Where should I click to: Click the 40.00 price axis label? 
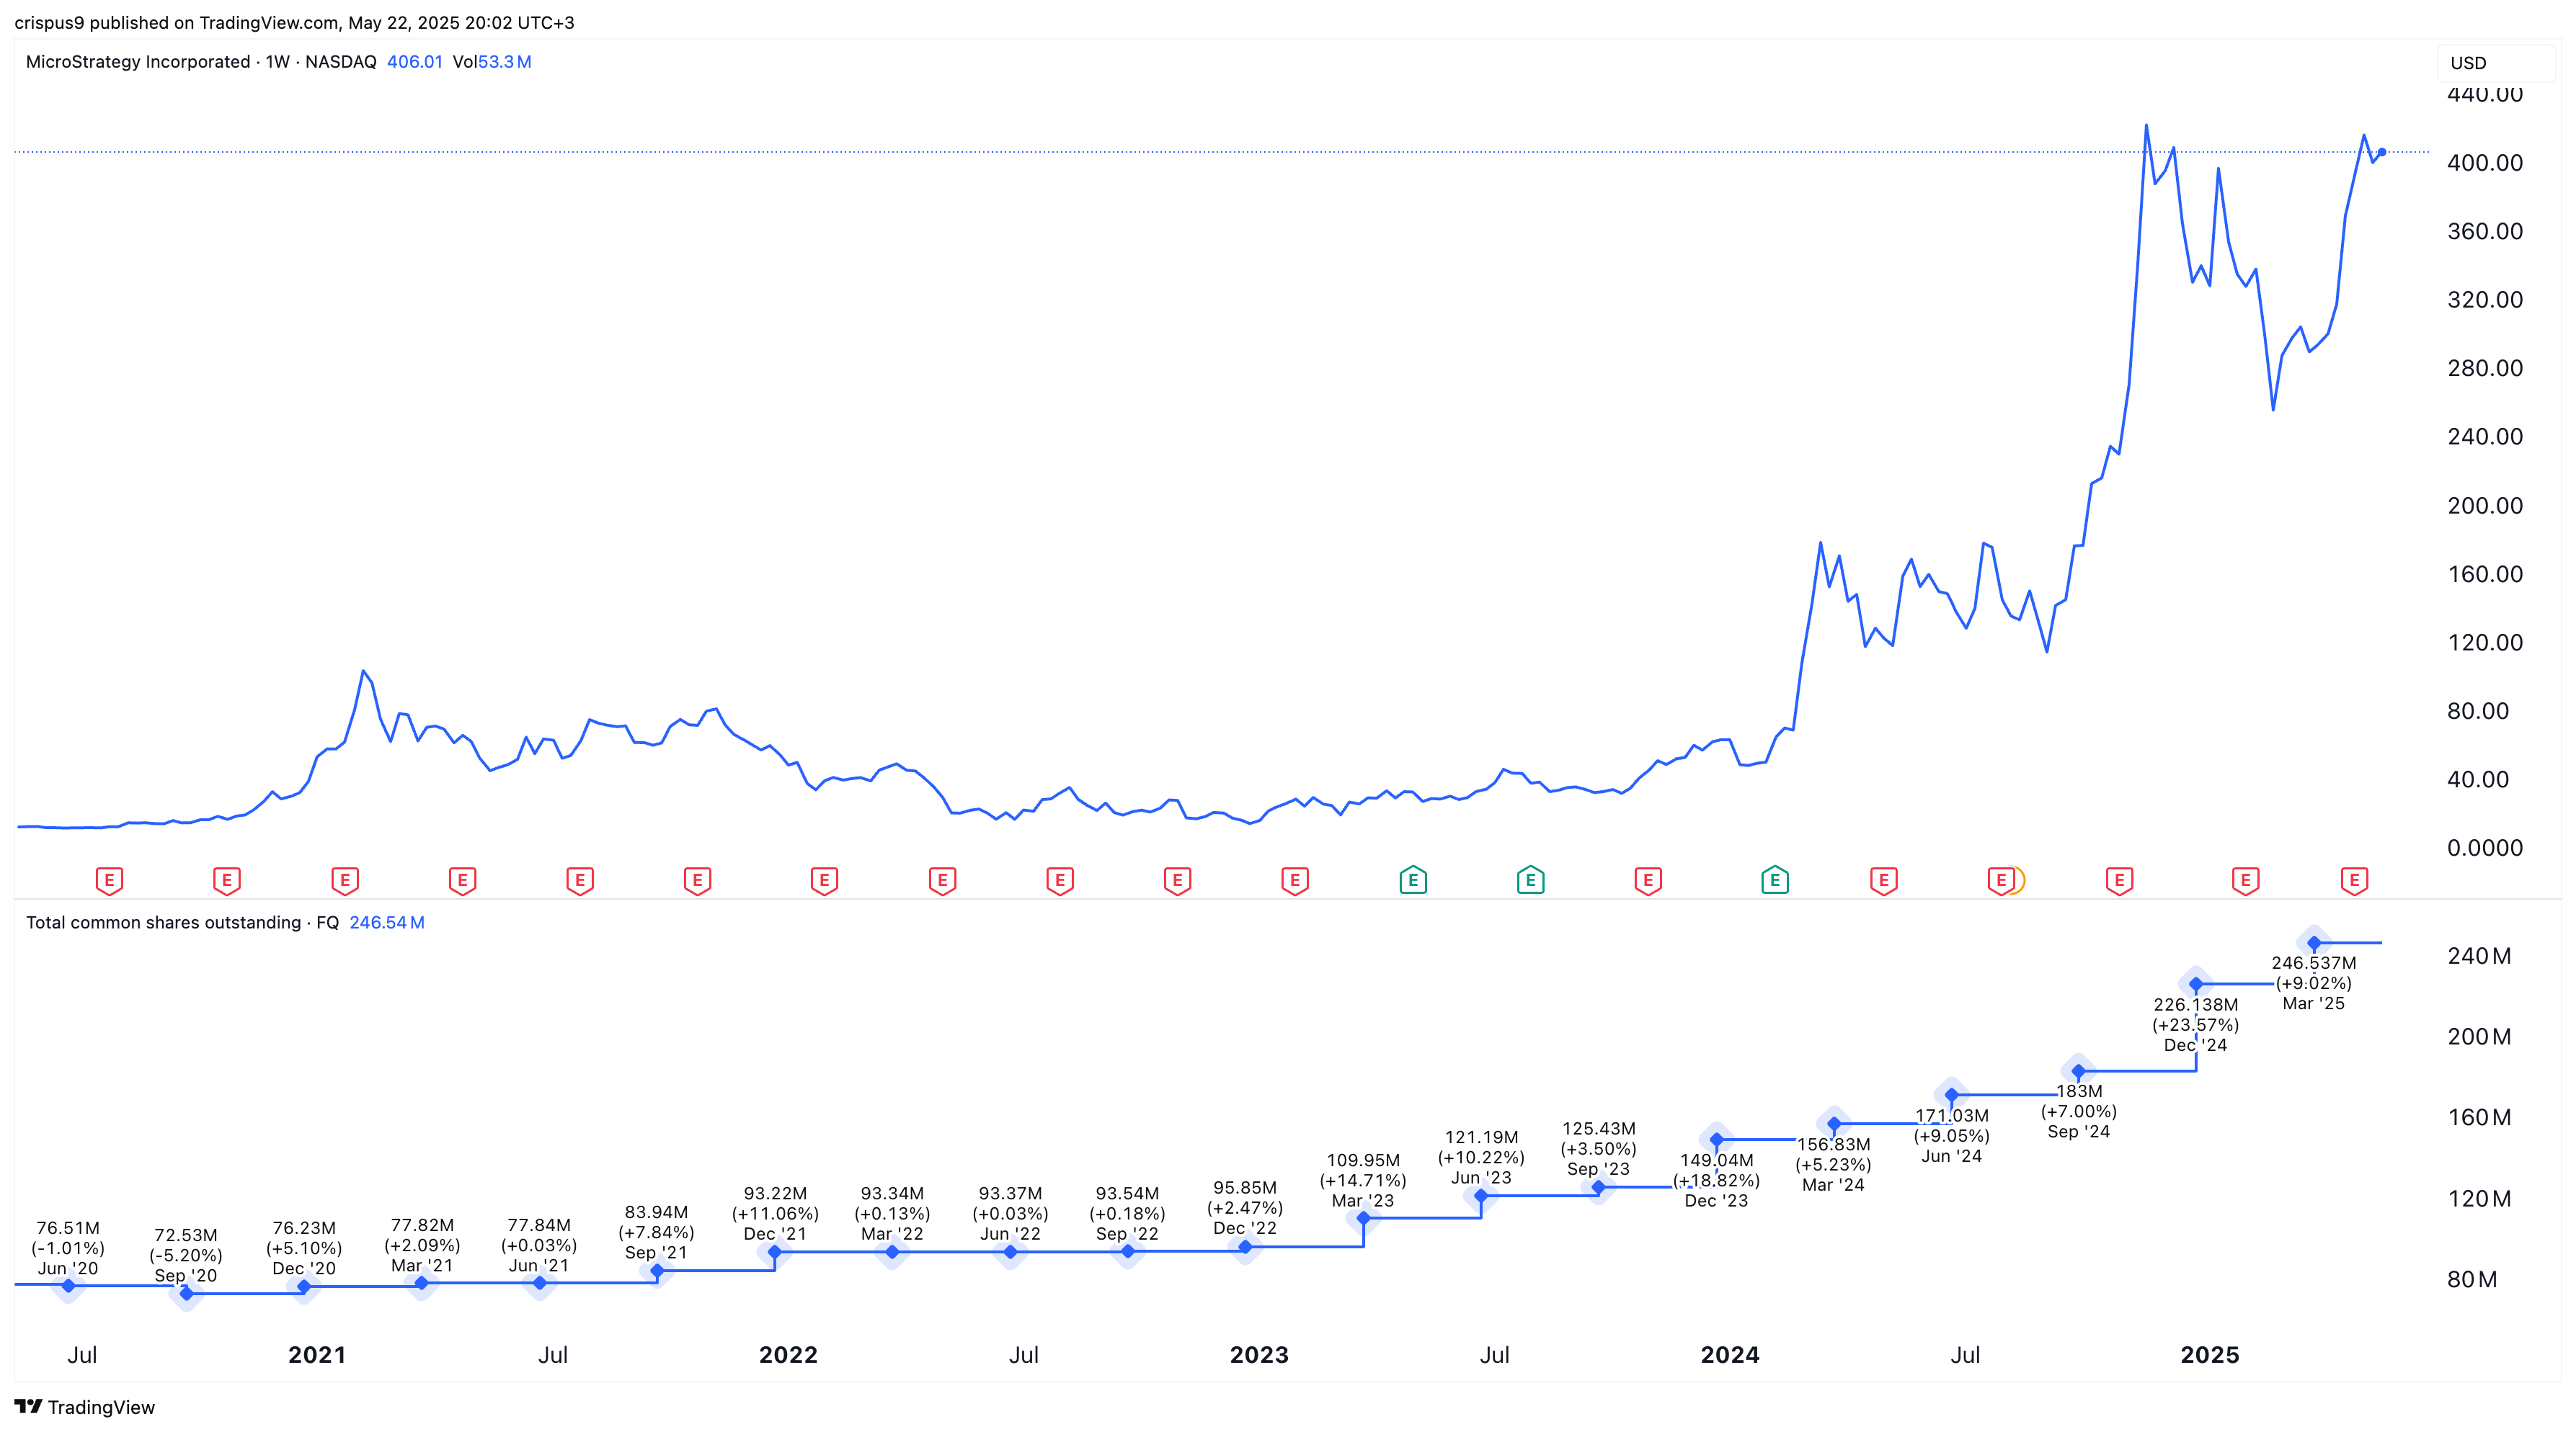(x=2478, y=779)
